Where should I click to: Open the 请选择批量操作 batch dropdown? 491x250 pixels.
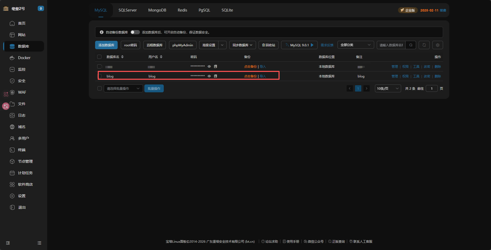[123, 88]
